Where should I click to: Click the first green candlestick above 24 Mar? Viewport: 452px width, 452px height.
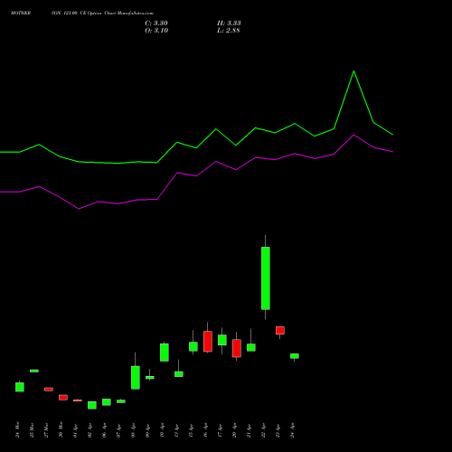(20, 387)
